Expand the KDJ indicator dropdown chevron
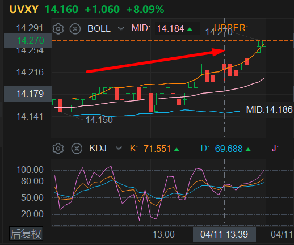The image size is (294, 245). [119, 148]
